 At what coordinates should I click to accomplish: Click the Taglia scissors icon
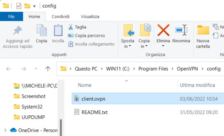coord(71,27)
